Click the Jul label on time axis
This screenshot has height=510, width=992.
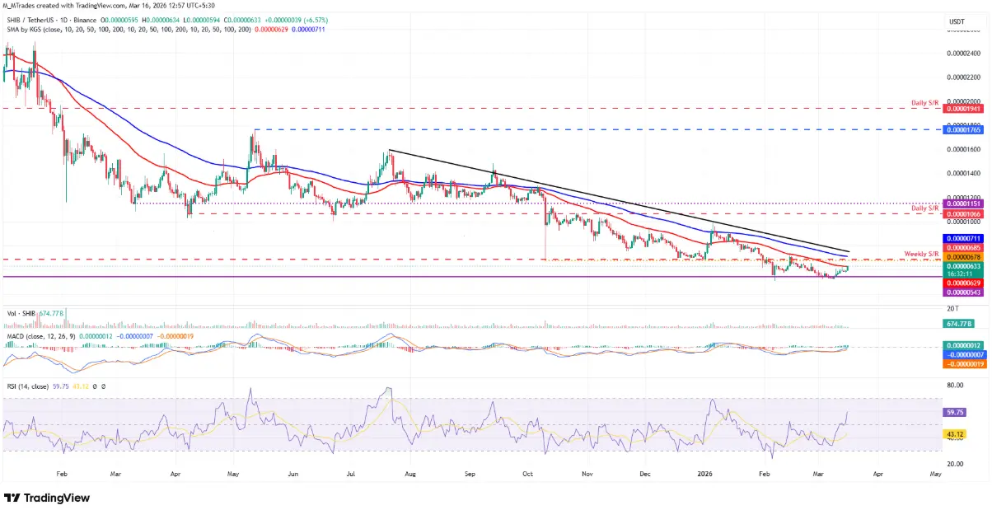350,475
